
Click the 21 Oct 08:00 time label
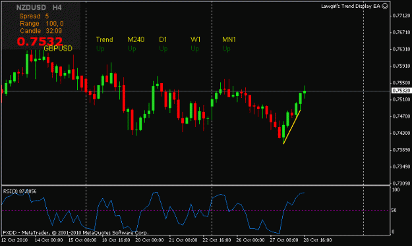click(183, 240)
